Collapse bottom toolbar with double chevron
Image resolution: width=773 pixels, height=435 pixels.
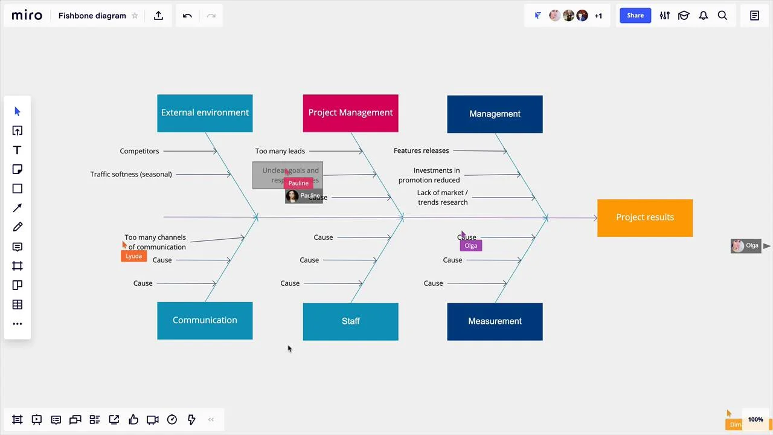(211, 420)
